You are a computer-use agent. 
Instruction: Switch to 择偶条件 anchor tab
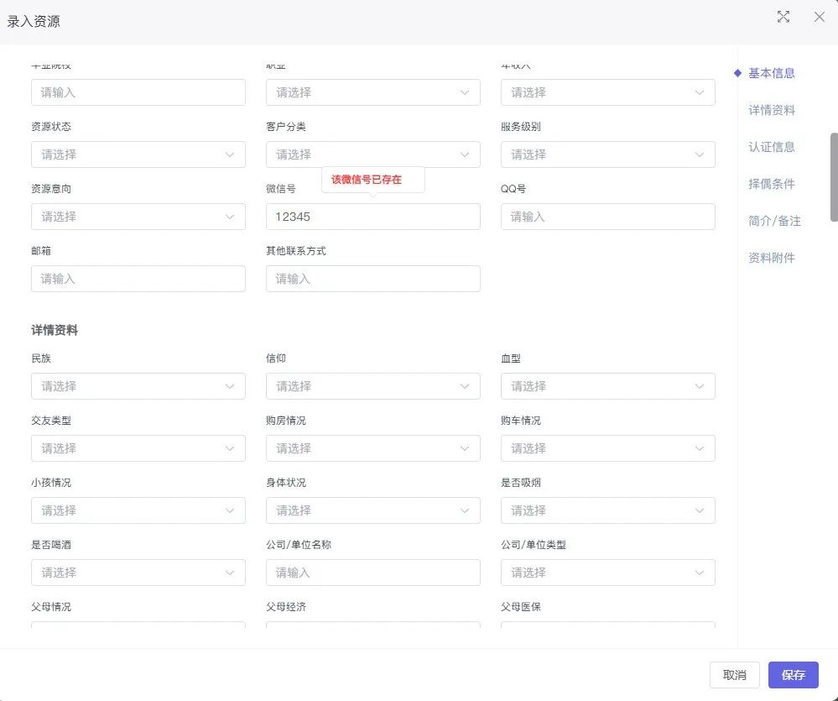click(x=771, y=184)
